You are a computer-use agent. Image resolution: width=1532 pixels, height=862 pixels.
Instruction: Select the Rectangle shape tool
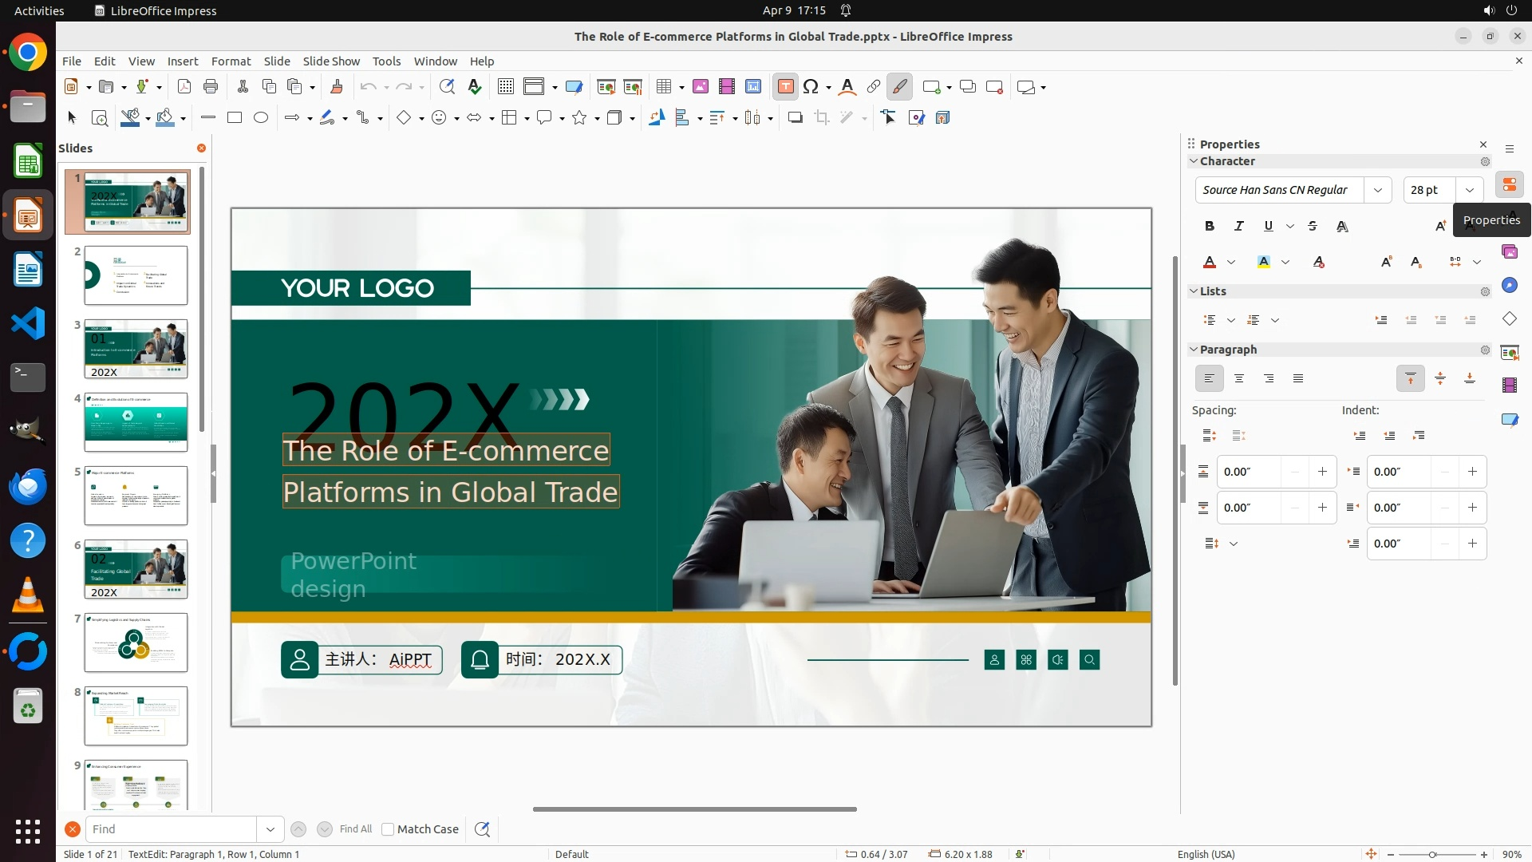[x=235, y=118]
